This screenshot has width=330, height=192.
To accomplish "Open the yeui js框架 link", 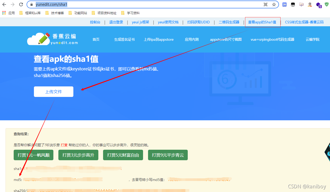I will (x=140, y=22).
